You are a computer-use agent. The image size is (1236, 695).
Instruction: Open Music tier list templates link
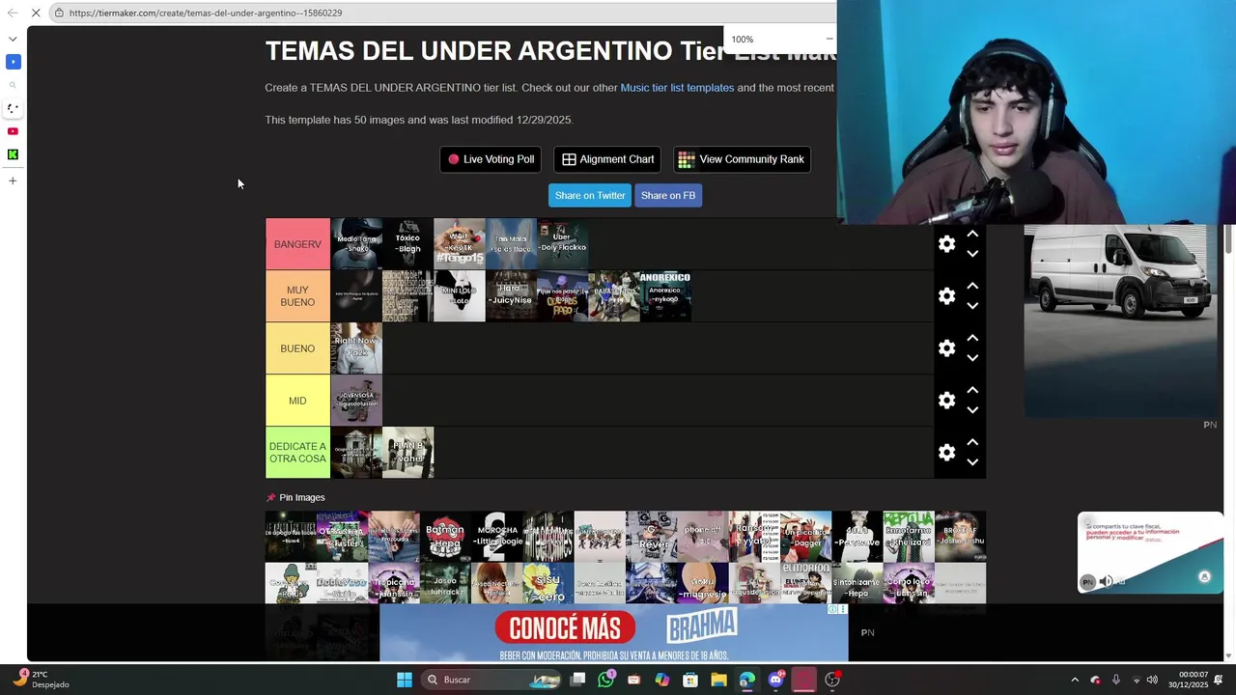point(677,88)
